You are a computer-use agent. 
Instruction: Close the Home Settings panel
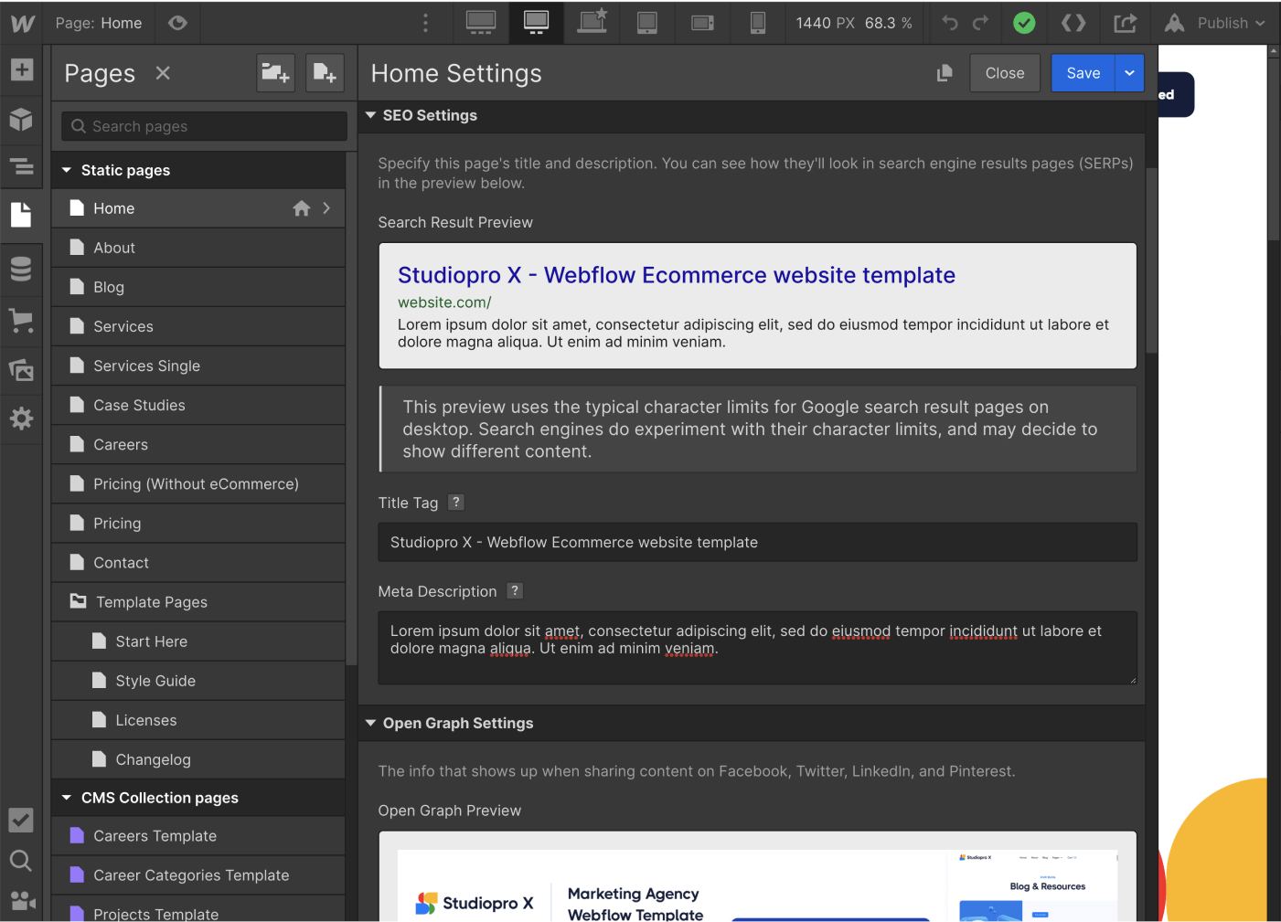[1004, 72]
